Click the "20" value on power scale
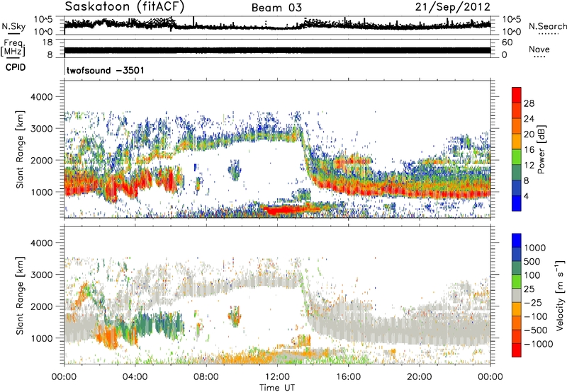567x392 pixels. tap(529, 134)
